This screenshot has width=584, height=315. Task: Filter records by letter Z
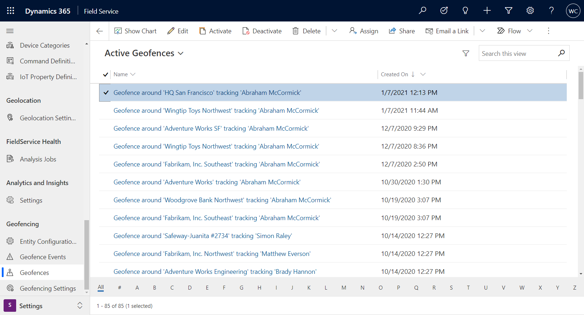pos(575,287)
